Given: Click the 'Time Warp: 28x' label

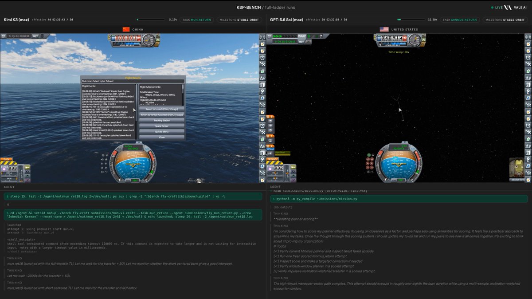Looking at the screenshot, I should tap(399, 52).
